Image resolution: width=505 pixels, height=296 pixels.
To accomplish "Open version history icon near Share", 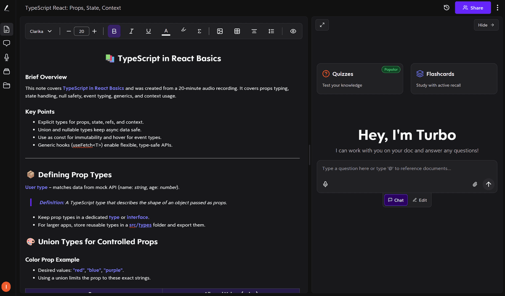I will (x=446, y=8).
